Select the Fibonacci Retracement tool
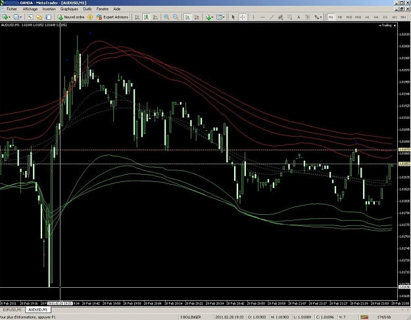This screenshot has width=411, height=320. 289,17
